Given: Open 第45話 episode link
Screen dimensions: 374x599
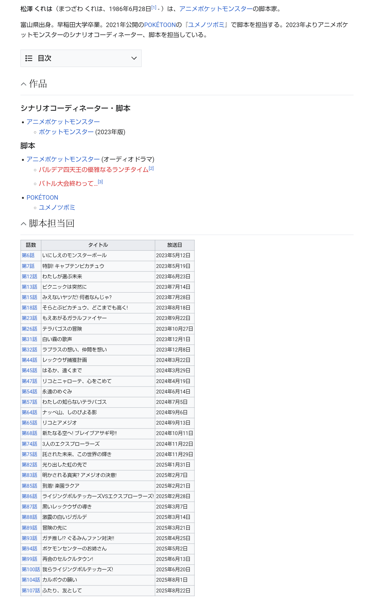Looking at the screenshot, I should tap(29, 371).
